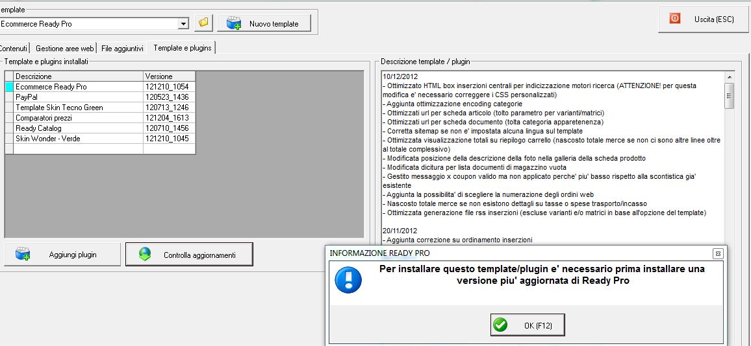Click the empty last row of plugins table
Screen dimensions: 751x346
[x=100, y=148]
